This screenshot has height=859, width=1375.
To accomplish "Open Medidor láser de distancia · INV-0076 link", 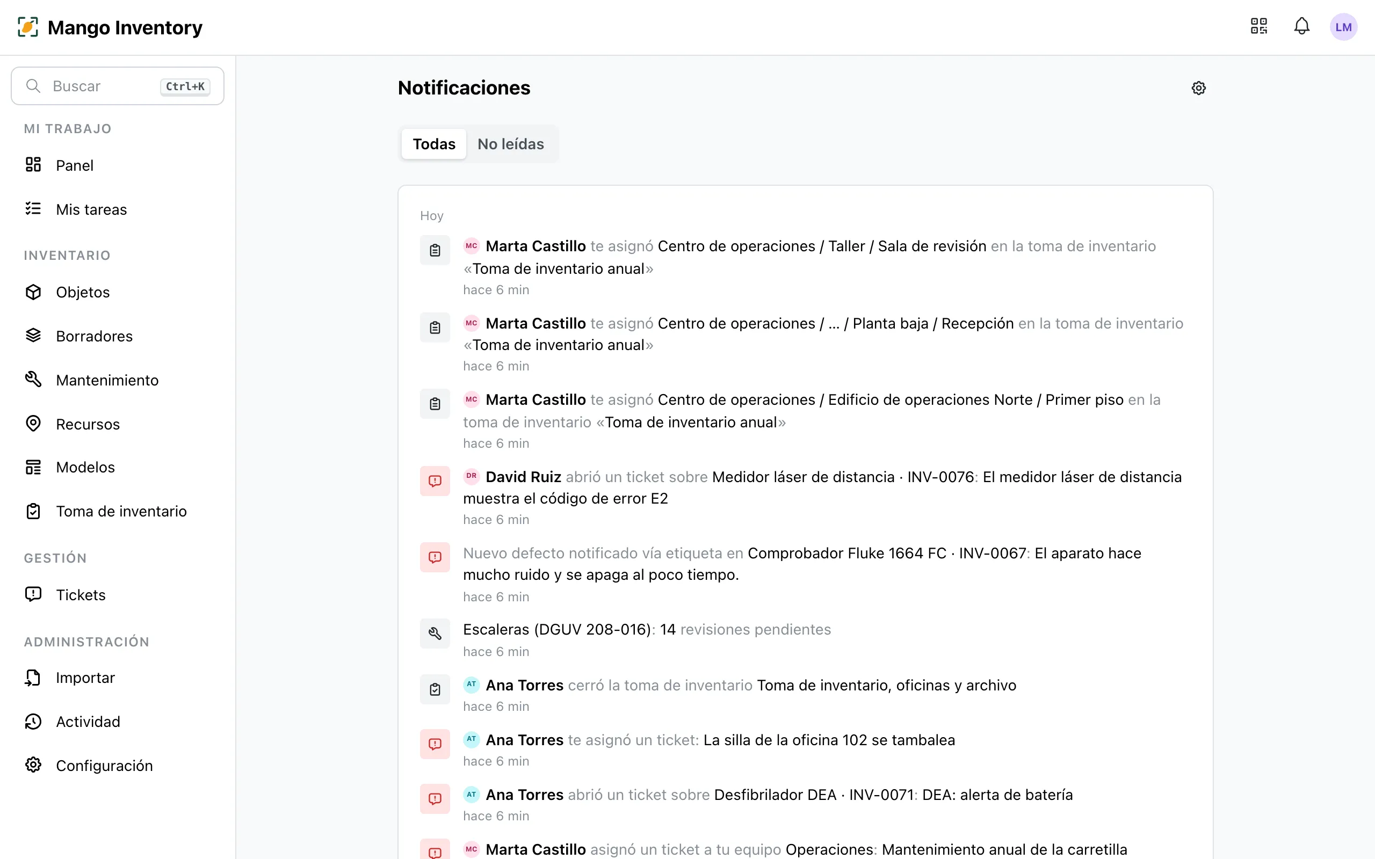I will tap(843, 477).
